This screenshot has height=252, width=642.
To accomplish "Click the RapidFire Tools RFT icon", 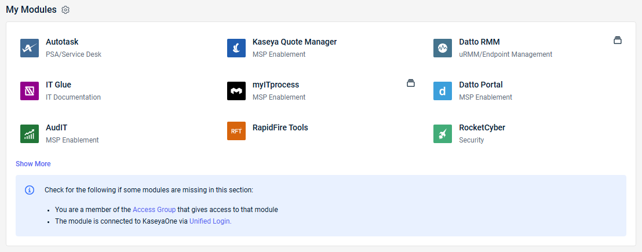I will [236, 131].
